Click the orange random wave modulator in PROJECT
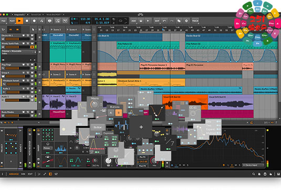 click(11, 135)
